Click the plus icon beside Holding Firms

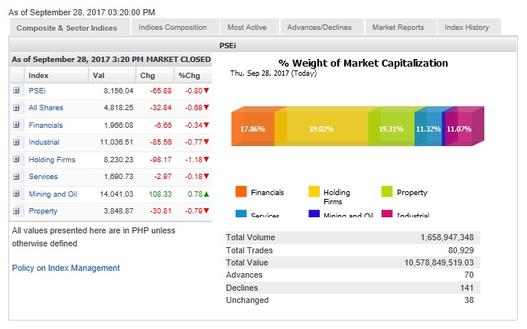17,159
